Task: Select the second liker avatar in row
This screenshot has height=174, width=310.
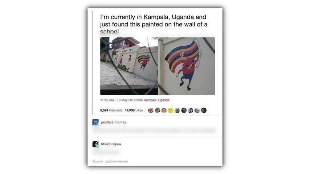Action: 158,111
